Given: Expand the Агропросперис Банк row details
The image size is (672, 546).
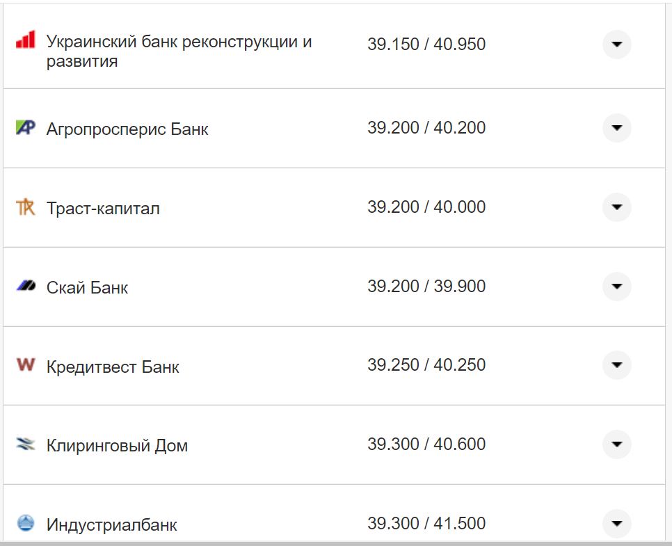Looking at the screenshot, I should point(616,127).
